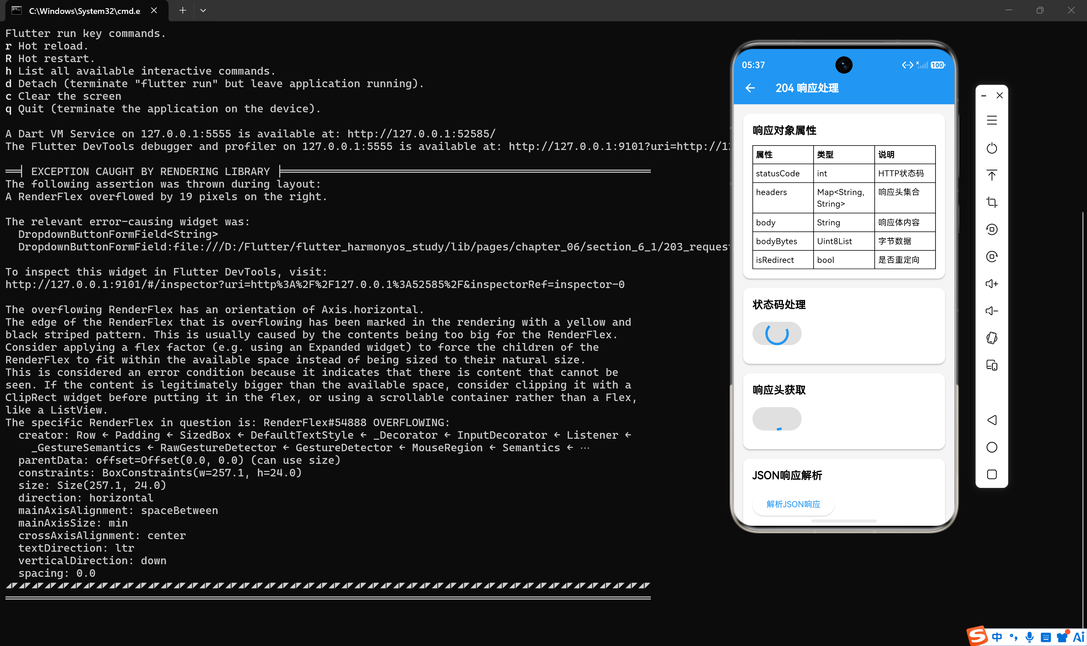Image resolution: width=1087 pixels, height=646 pixels.
Task: Open the emulator hamburger menu
Action: (992, 120)
